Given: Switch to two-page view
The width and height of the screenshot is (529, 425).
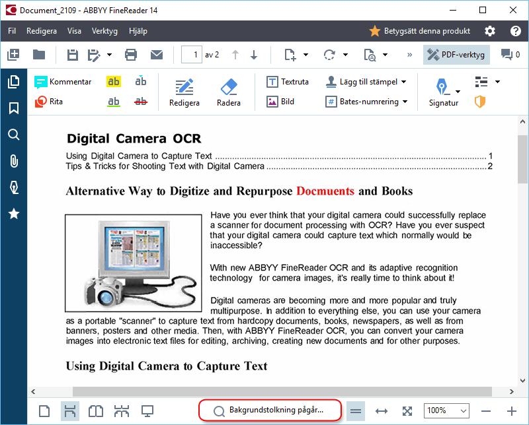Looking at the screenshot, I should 96,411.
